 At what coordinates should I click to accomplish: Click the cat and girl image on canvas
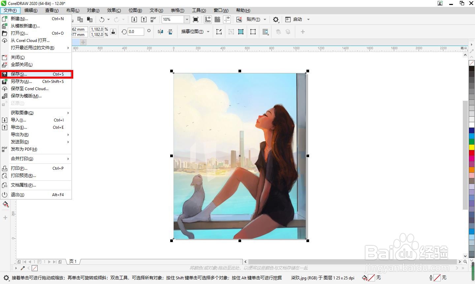coord(240,156)
